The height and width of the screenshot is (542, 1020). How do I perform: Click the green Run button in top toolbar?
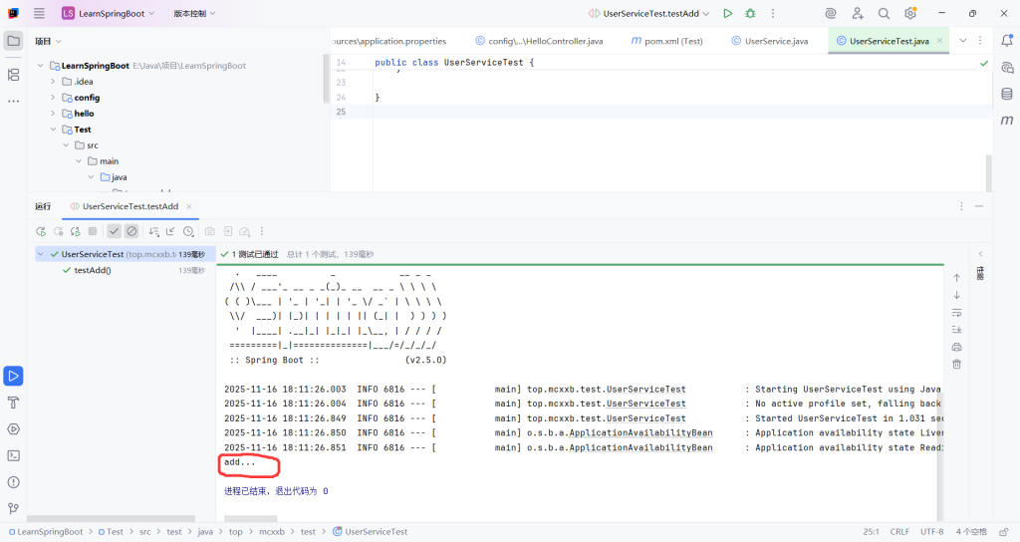tap(728, 13)
